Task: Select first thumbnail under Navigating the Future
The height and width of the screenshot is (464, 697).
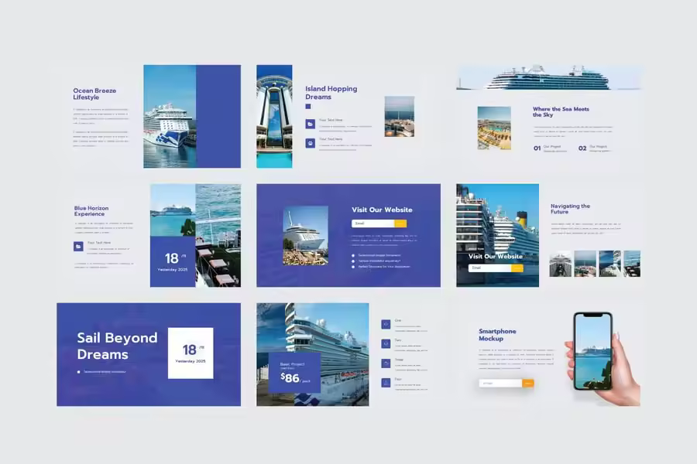Action: click(560, 264)
